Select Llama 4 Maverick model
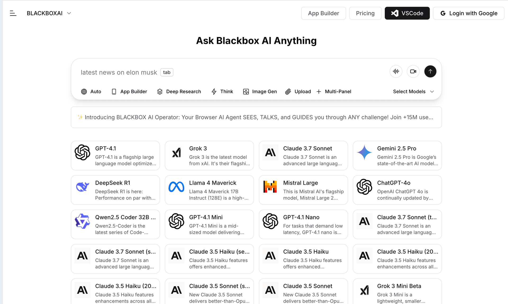The image size is (508, 304). [x=209, y=190]
